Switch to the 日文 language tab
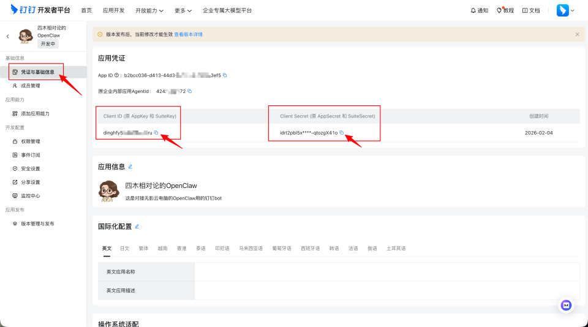The width and height of the screenshot is (588, 327). click(125, 248)
